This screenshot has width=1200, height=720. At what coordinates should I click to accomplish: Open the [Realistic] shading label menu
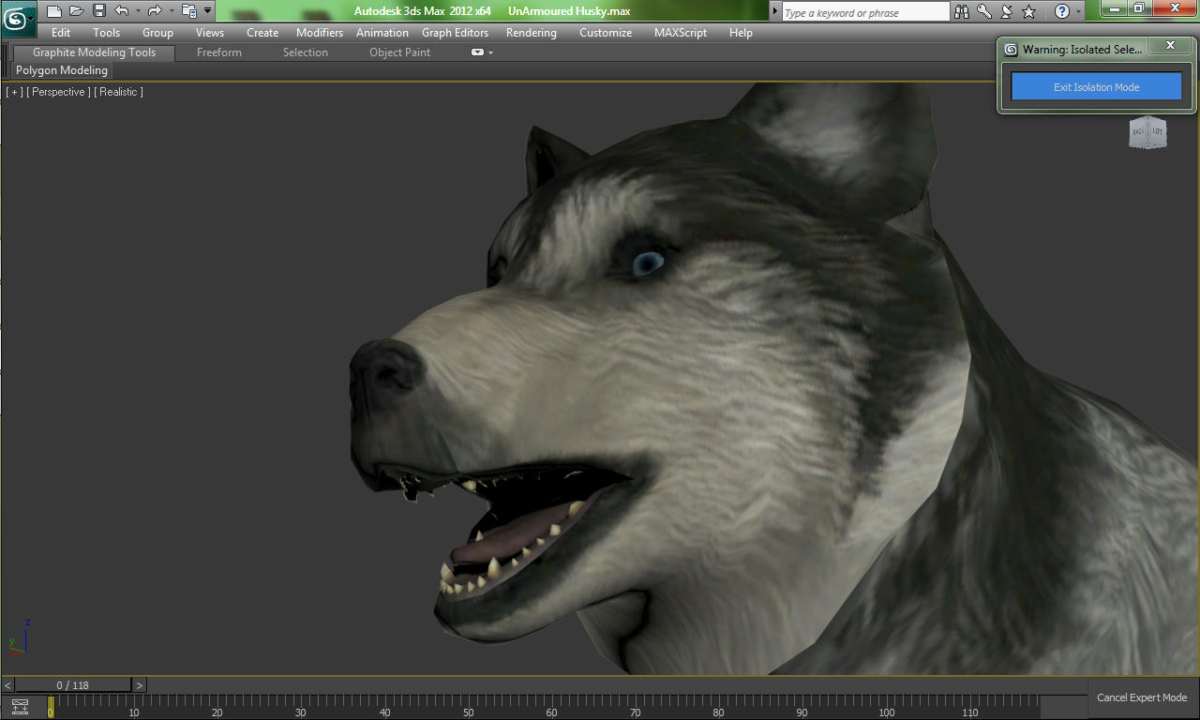pyautogui.click(x=118, y=92)
